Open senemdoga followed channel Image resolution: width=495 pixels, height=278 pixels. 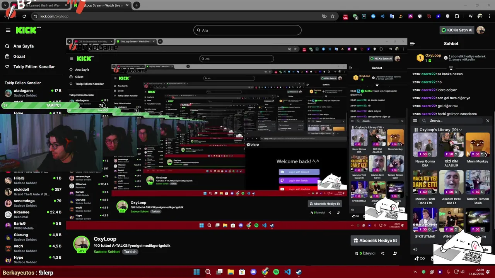pos(33,203)
